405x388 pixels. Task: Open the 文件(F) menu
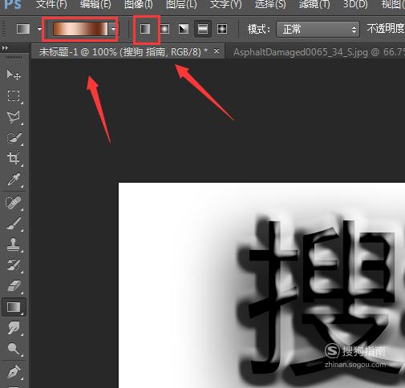click(x=51, y=4)
